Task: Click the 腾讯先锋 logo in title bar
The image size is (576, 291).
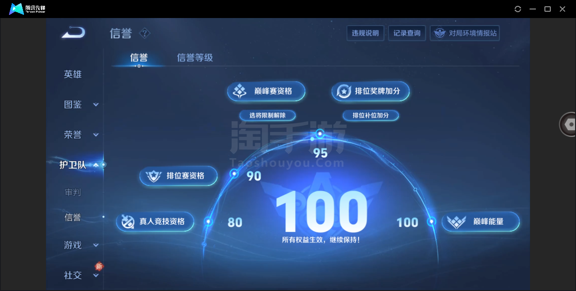Action: (x=27, y=9)
